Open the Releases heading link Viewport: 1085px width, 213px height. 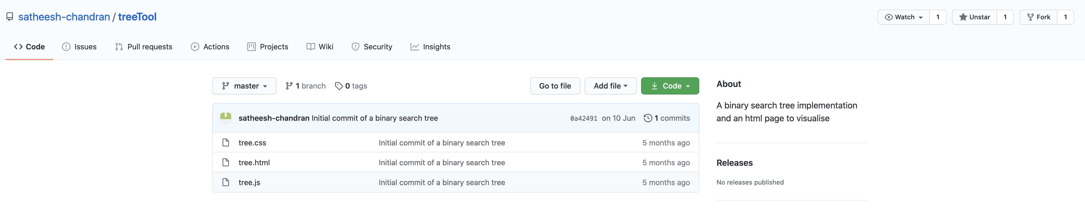735,163
